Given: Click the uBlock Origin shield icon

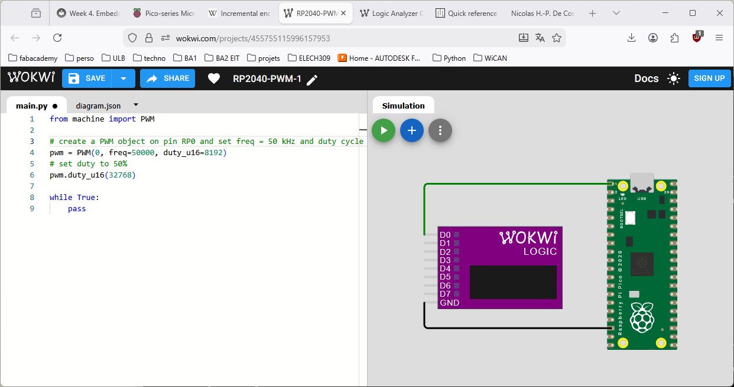Looking at the screenshot, I should click(696, 37).
